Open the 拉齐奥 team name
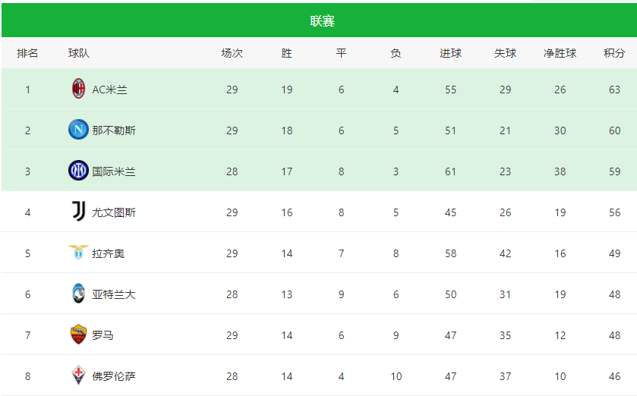Screen dimensions: 637x396 pos(108,253)
